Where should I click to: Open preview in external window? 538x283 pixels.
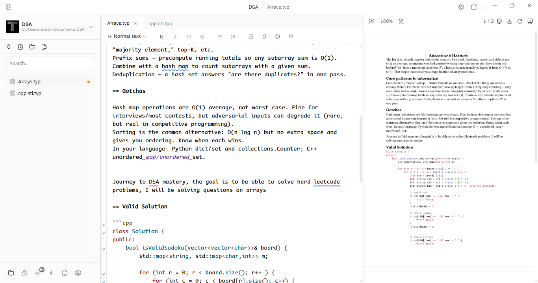pyautogui.click(x=474, y=7)
